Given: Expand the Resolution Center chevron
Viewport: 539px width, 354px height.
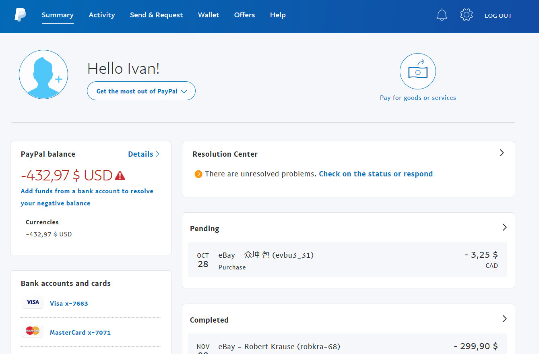Looking at the screenshot, I should pyautogui.click(x=502, y=153).
